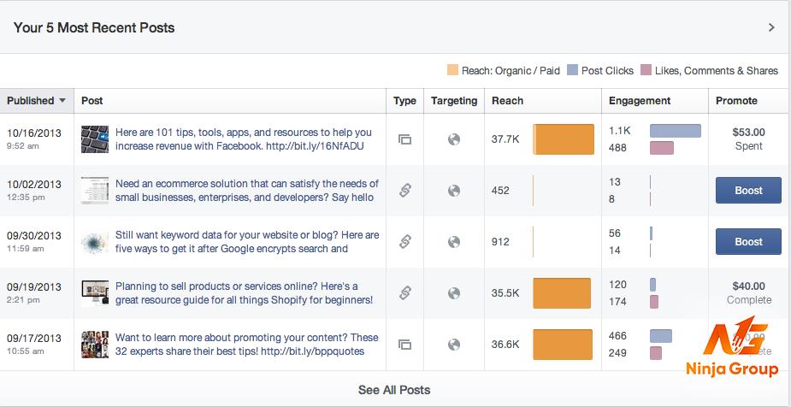This screenshot has width=791, height=407.
Task: Click the blue Post Clicks legend swatch
Action: [572, 70]
